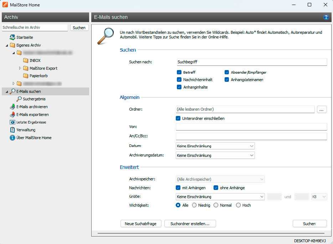This screenshot has height=244, width=333.
Task: Open E-Mails archivieren in the sidebar
Action: coord(32,107)
